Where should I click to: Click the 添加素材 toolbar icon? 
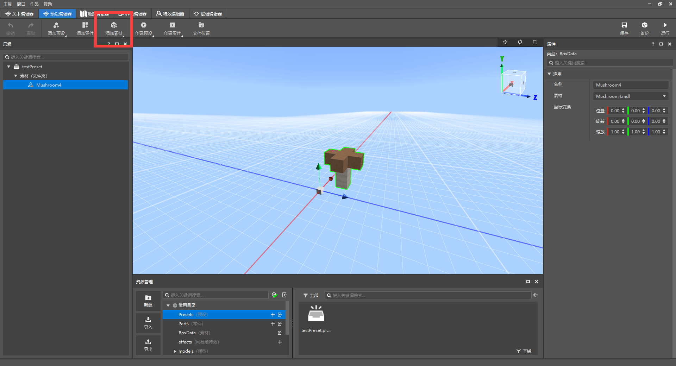[114, 29]
